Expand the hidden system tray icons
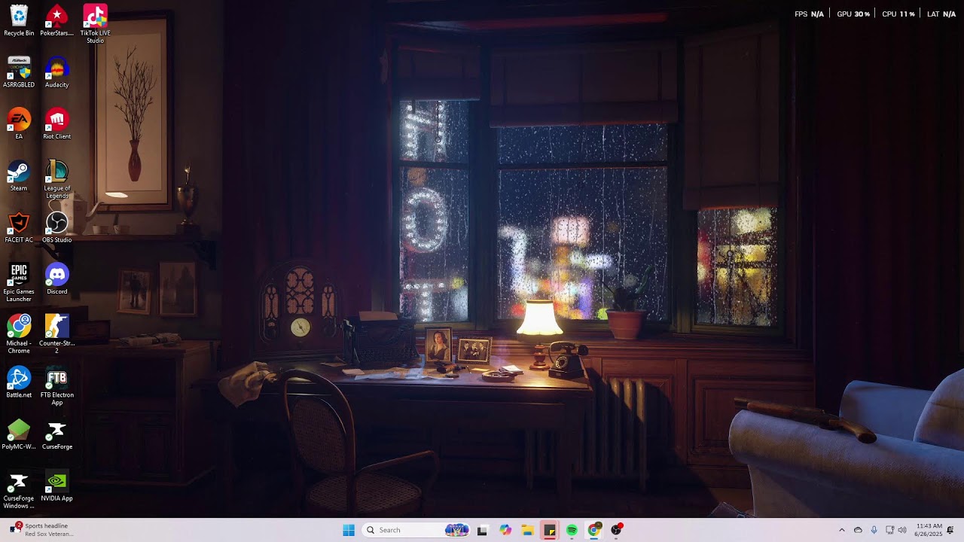Screen dimensions: 964x542 pos(842,530)
